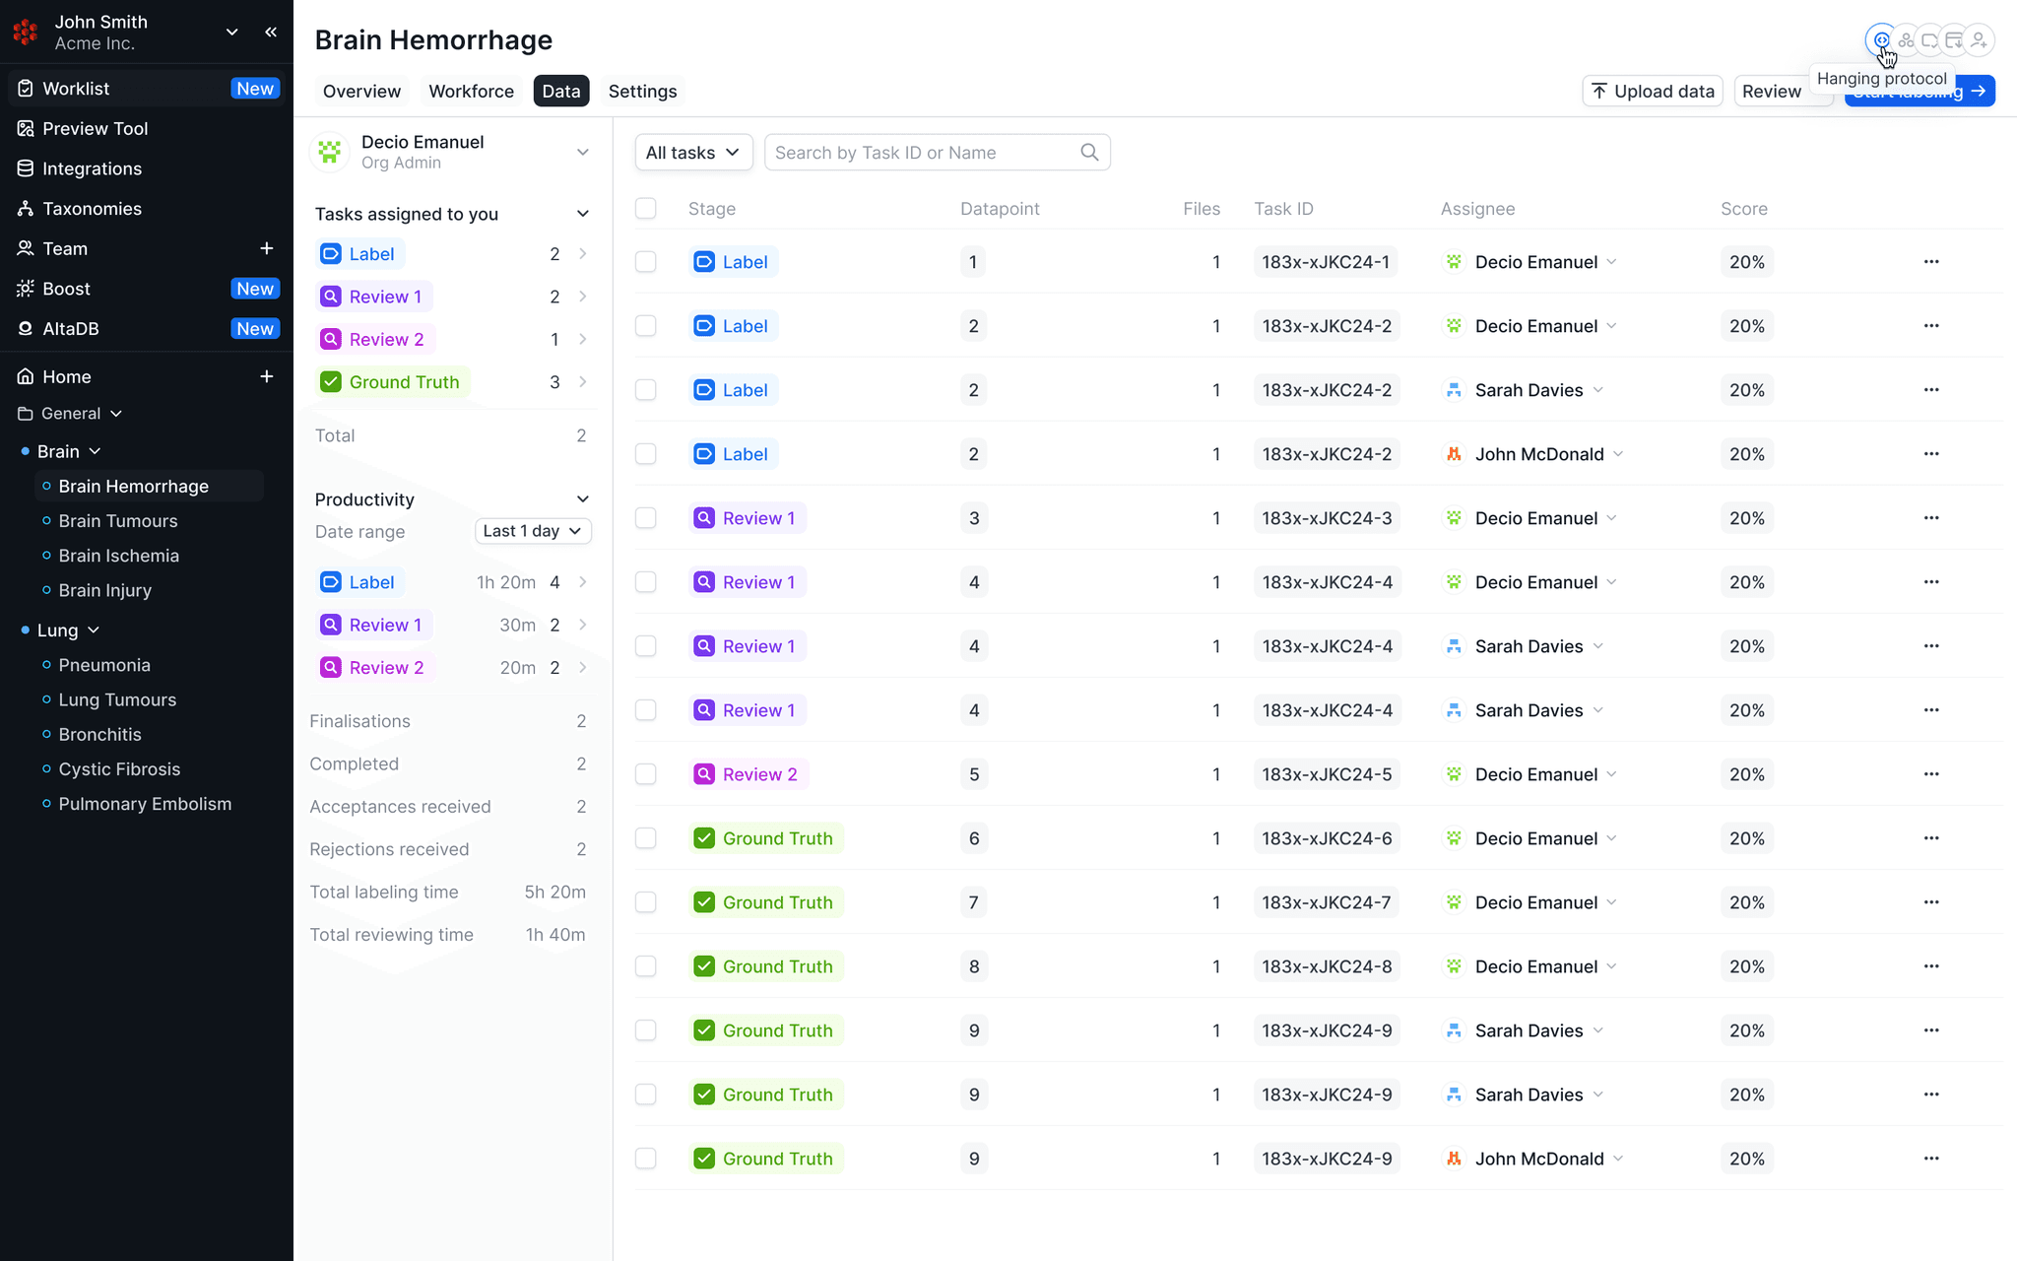Collapse sidebar with double-chevron icon
The height and width of the screenshot is (1261, 2017).
click(x=271, y=32)
